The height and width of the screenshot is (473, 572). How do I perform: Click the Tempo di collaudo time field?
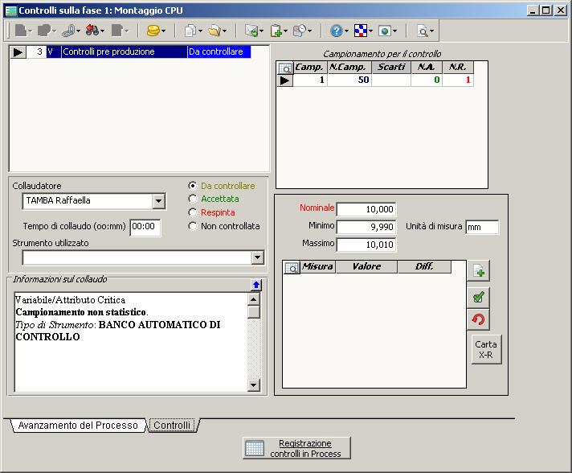(145, 228)
